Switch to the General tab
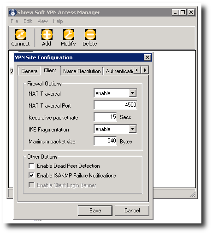The width and height of the screenshot is (212, 234). (30, 71)
